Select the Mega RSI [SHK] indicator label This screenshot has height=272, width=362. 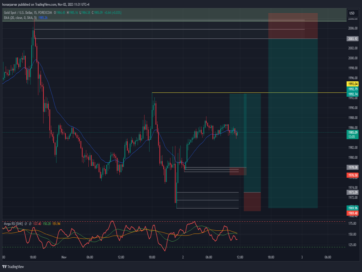(x=13, y=224)
